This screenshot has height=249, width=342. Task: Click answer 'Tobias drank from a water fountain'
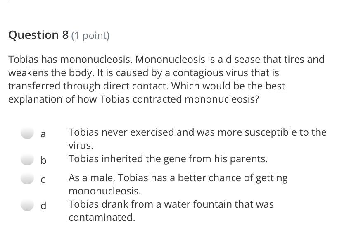[171, 204]
